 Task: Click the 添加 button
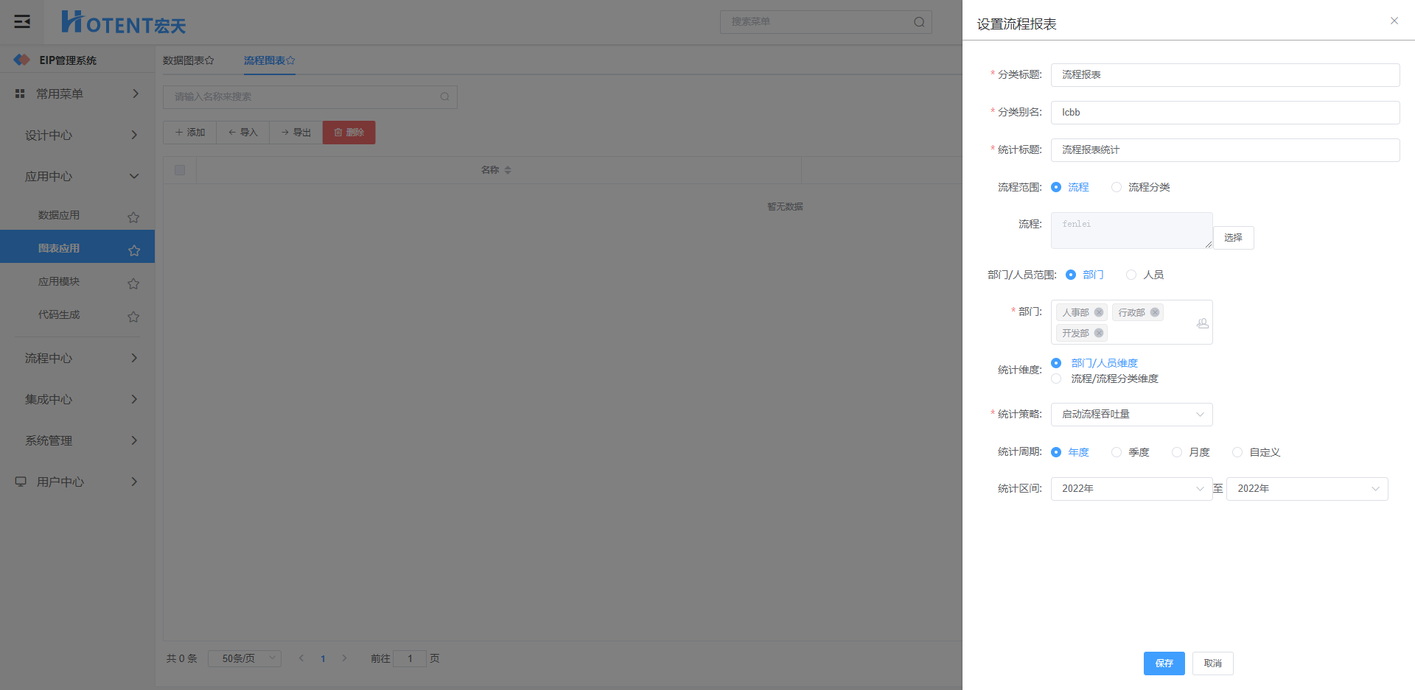189,133
